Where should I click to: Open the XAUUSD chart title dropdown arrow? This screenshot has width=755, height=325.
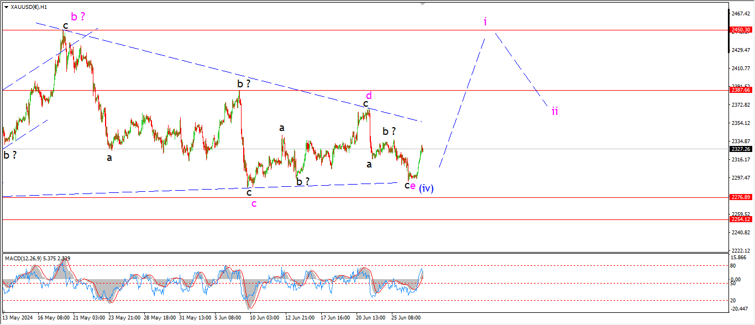coord(6,7)
